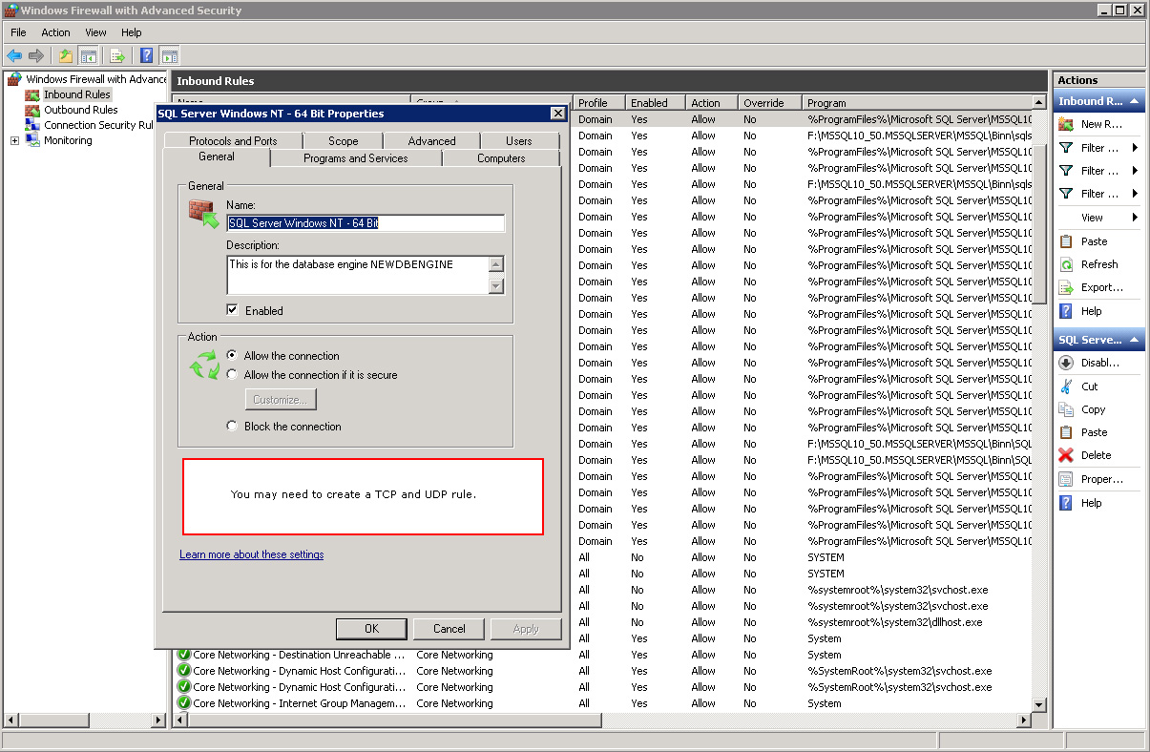Click the Disable Rule icon in Actions
This screenshot has height=752, width=1150.
(x=1066, y=363)
